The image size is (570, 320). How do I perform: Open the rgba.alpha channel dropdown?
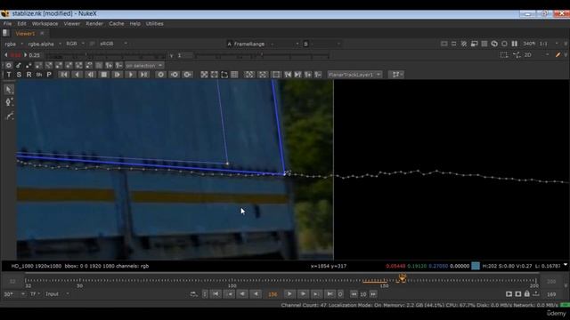coord(45,44)
